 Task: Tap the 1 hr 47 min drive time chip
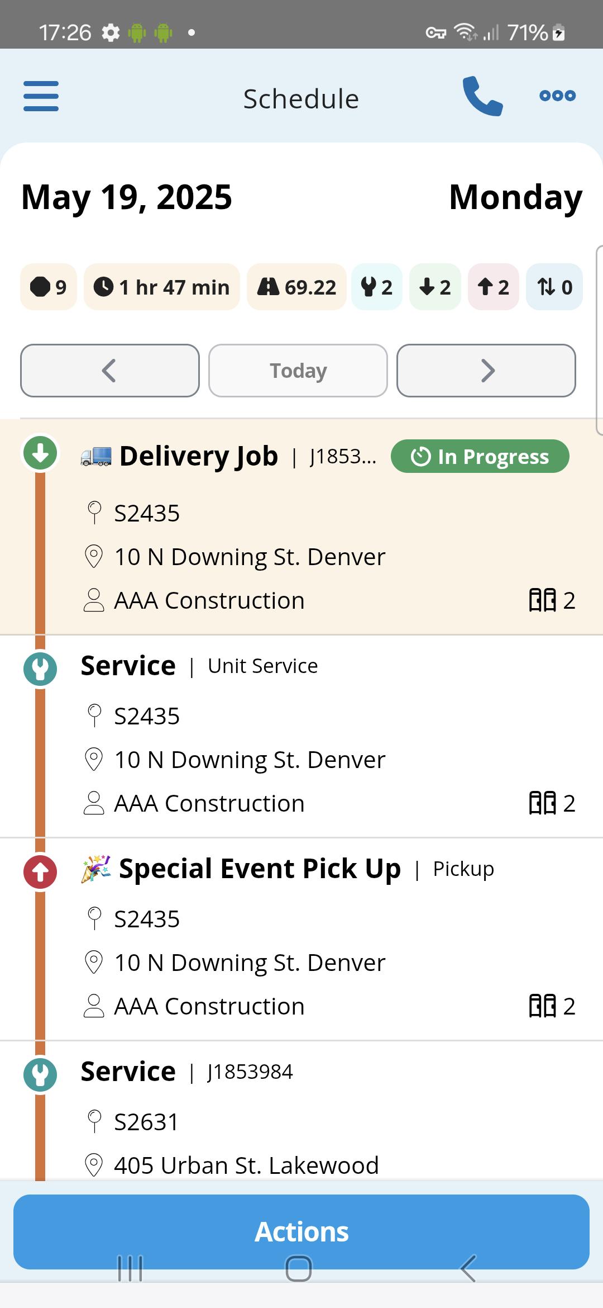tap(162, 287)
